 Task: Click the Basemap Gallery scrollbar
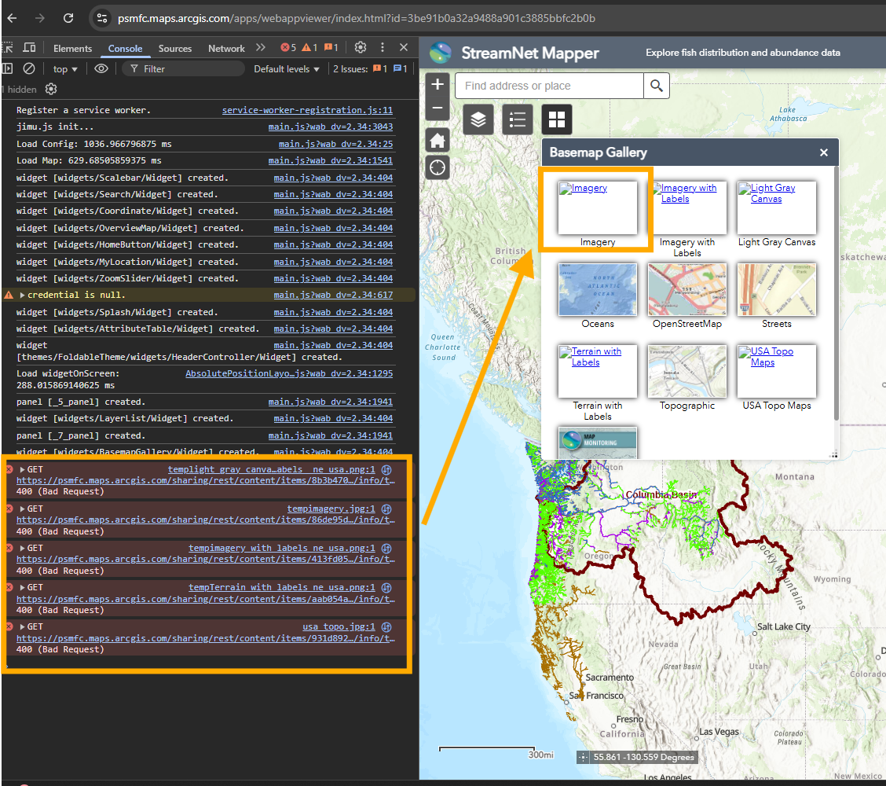pos(837,293)
